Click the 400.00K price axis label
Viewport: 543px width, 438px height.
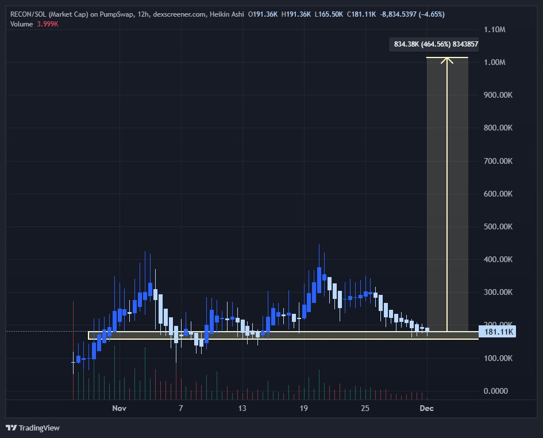pos(498,260)
